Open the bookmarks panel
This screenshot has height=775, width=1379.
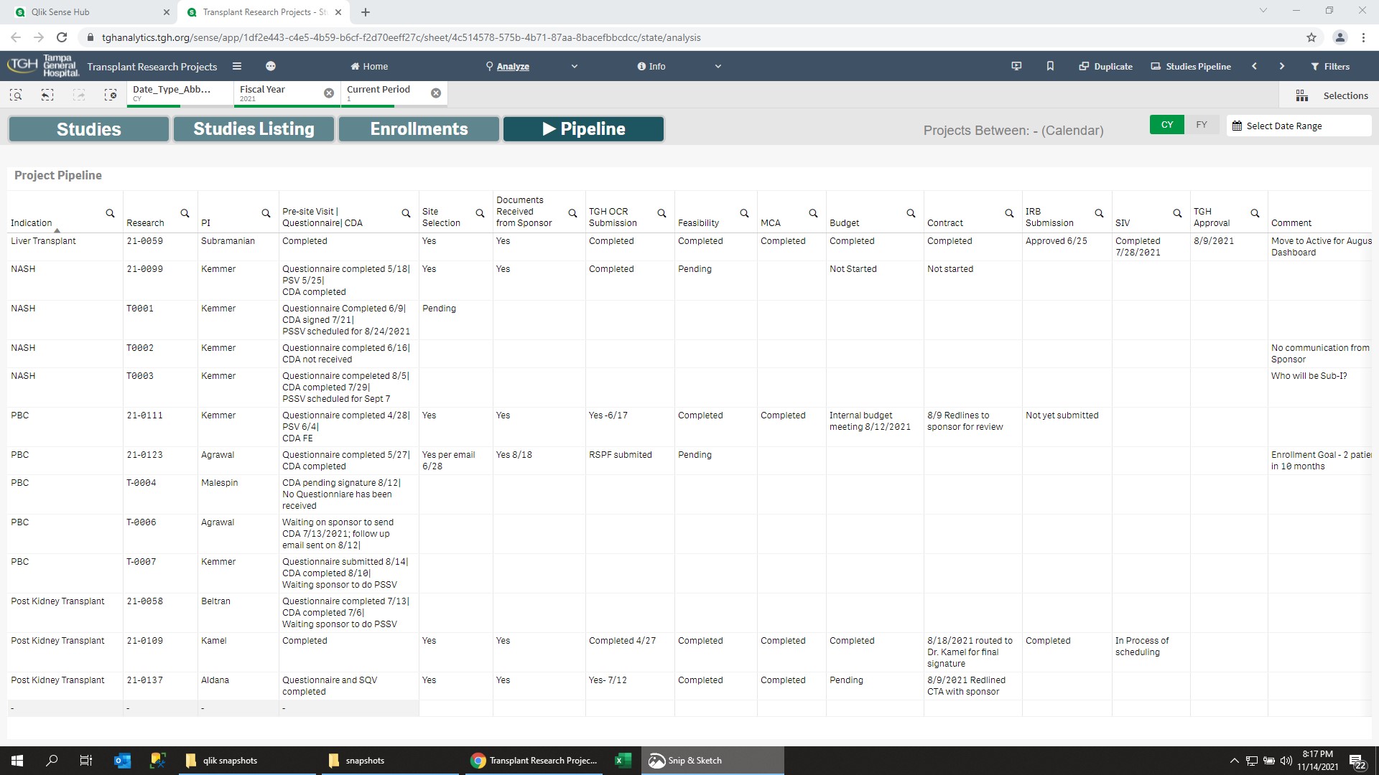(x=1050, y=65)
